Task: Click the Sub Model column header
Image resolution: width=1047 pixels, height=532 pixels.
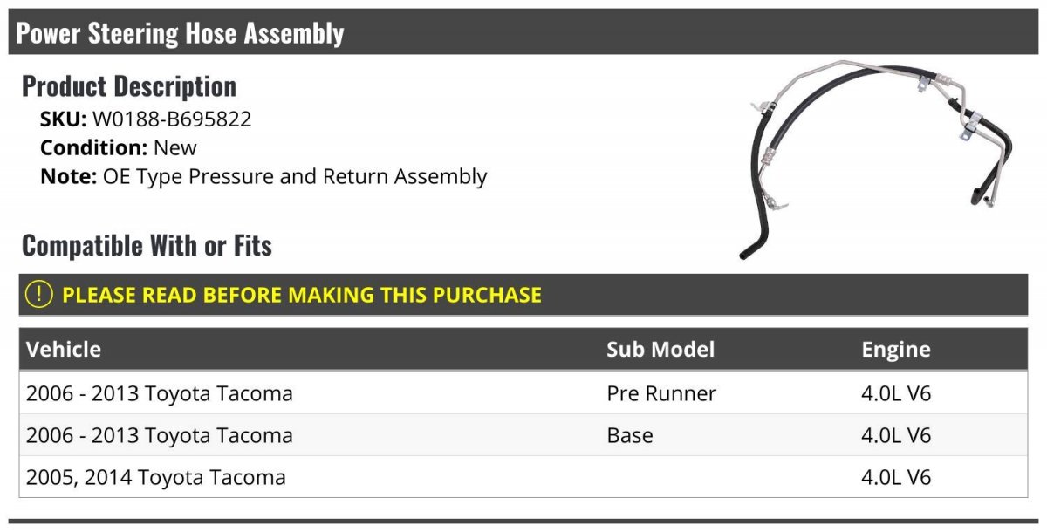Action: click(660, 350)
